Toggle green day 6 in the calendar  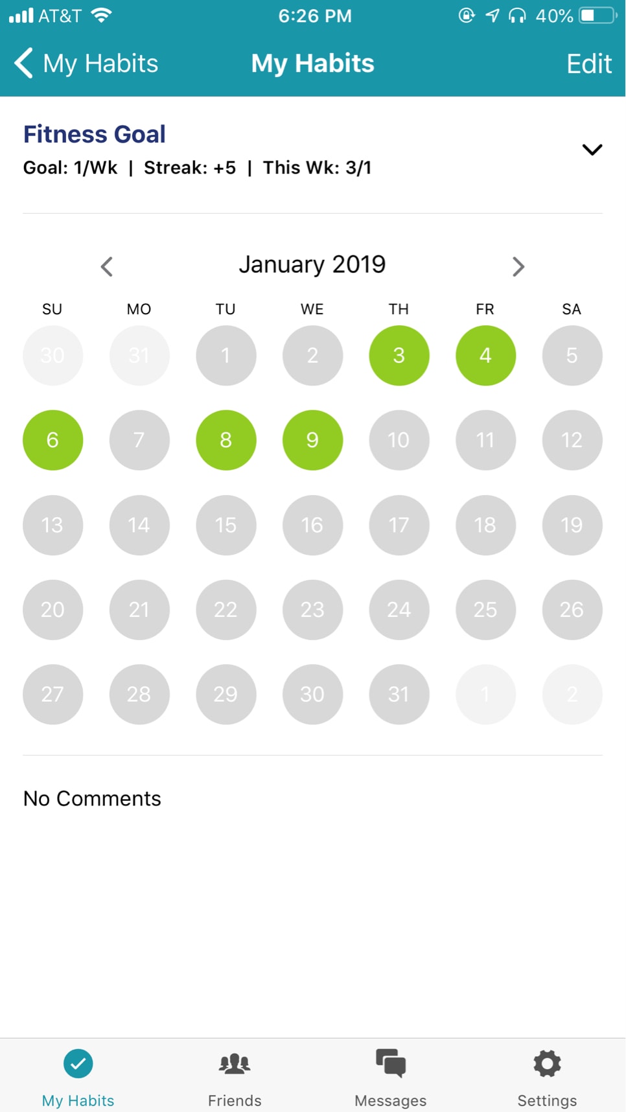(x=52, y=440)
